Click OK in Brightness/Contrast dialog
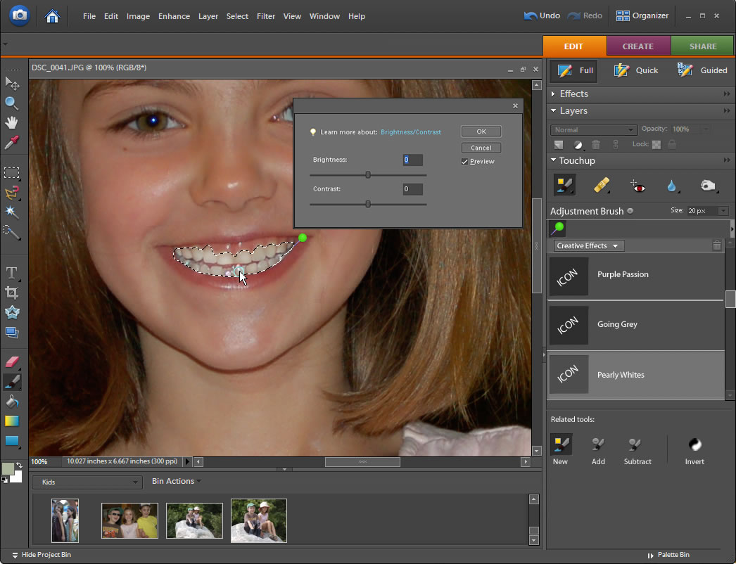 point(481,132)
